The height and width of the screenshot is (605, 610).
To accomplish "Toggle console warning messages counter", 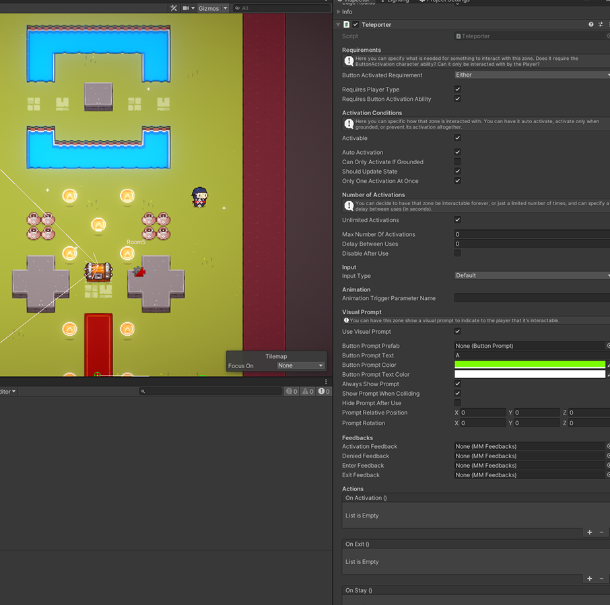I will (x=308, y=392).
